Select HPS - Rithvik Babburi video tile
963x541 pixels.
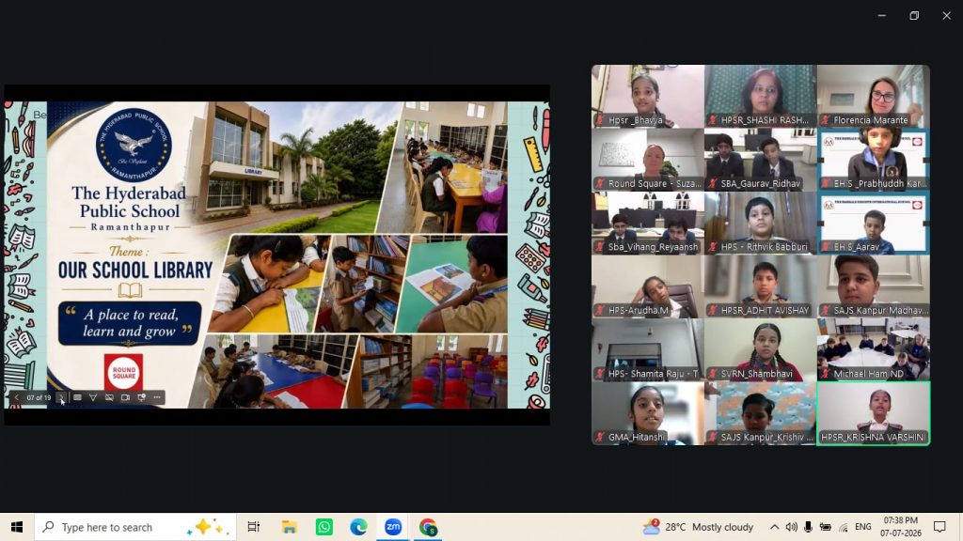[x=760, y=224]
